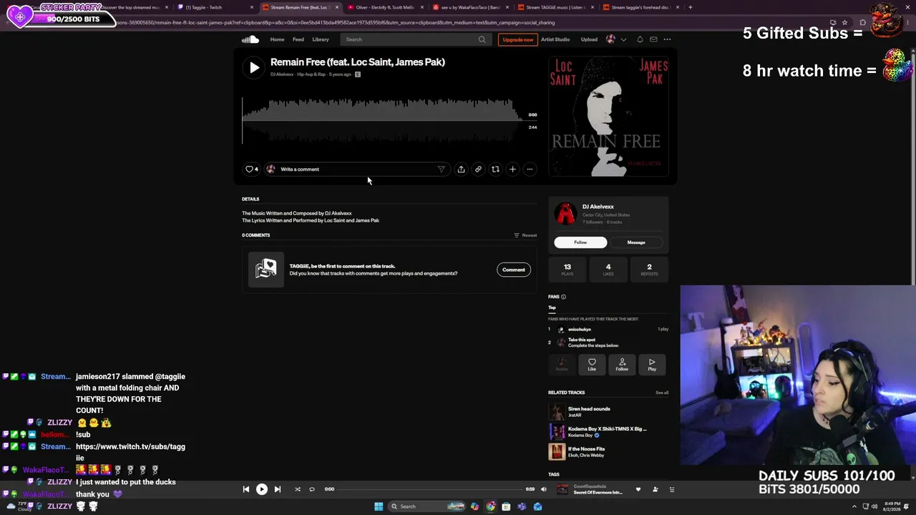Click the Windows taskbar Search box
916x515 pixels.
pos(427,506)
